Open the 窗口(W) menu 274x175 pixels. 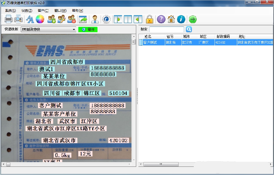60,10
